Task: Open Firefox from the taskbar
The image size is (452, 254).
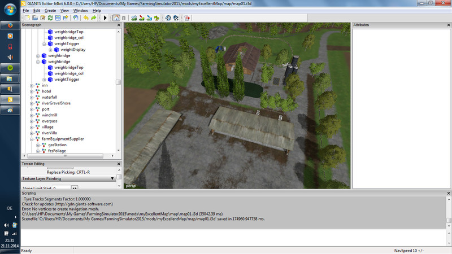Action: click(x=10, y=25)
